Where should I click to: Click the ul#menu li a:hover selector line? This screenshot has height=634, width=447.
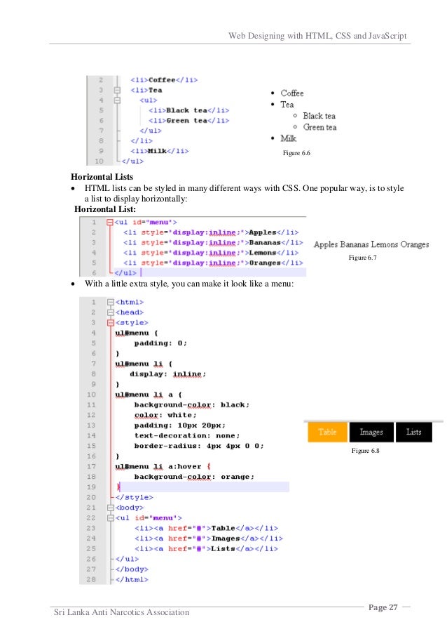point(163,467)
